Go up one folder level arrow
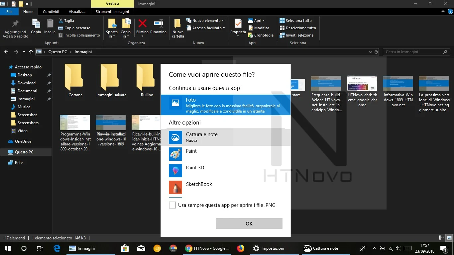The image size is (454, 255). coord(31,52)
